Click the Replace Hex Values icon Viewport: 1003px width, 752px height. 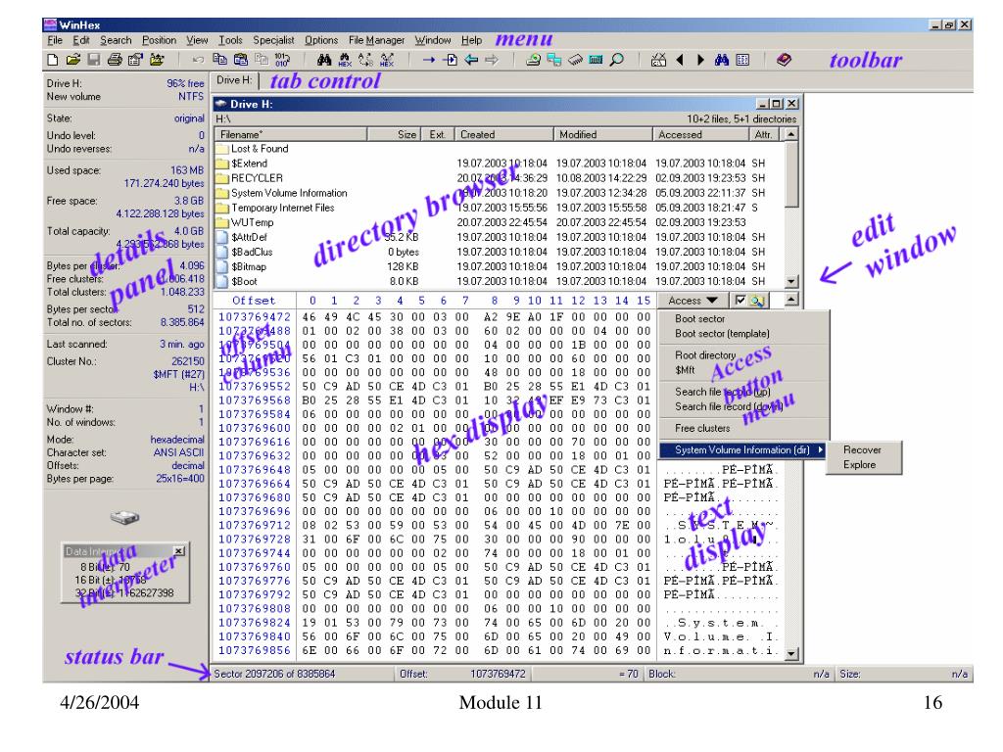(x=387, y=60)
